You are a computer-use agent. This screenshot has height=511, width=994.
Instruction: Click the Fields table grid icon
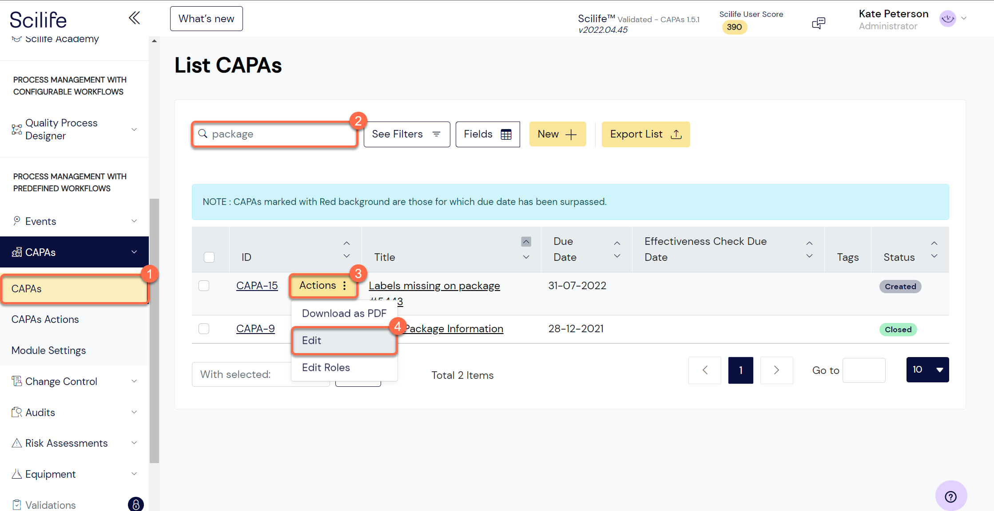[506, 134]
